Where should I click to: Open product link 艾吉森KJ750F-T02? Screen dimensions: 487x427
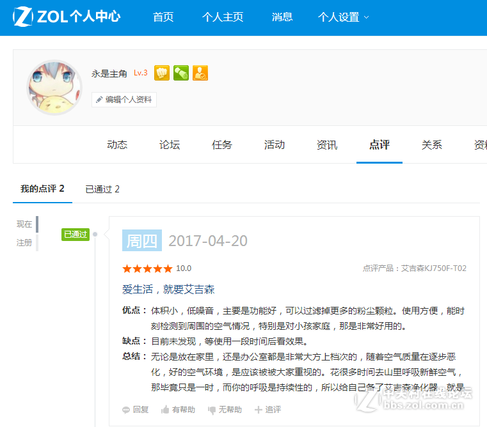point(434,268)
